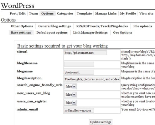Select the Base settings tab

coord(21,32)
